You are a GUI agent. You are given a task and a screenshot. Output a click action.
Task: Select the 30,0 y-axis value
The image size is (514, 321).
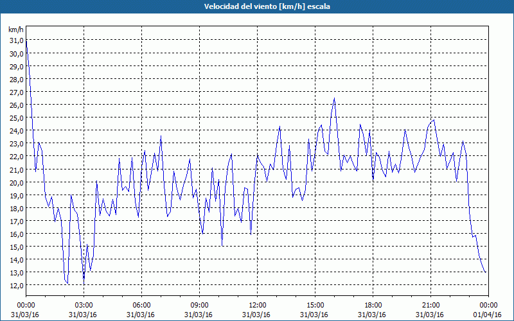pos(17,54)
